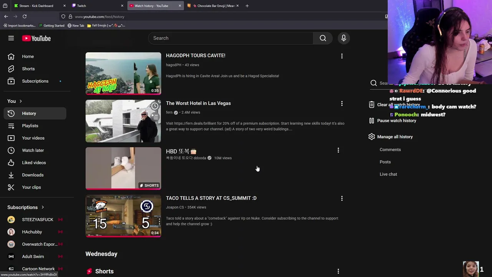
Task: Open Playlists in the sidebar
Action: point(35,126)
